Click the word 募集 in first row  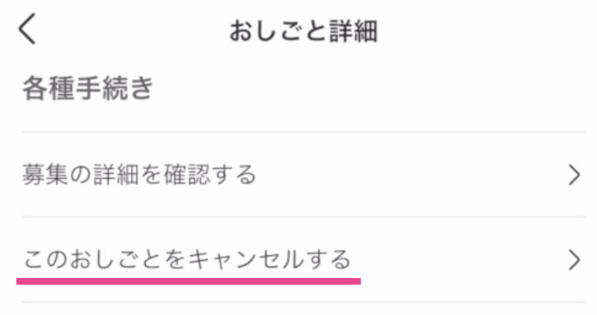[45, 175]
